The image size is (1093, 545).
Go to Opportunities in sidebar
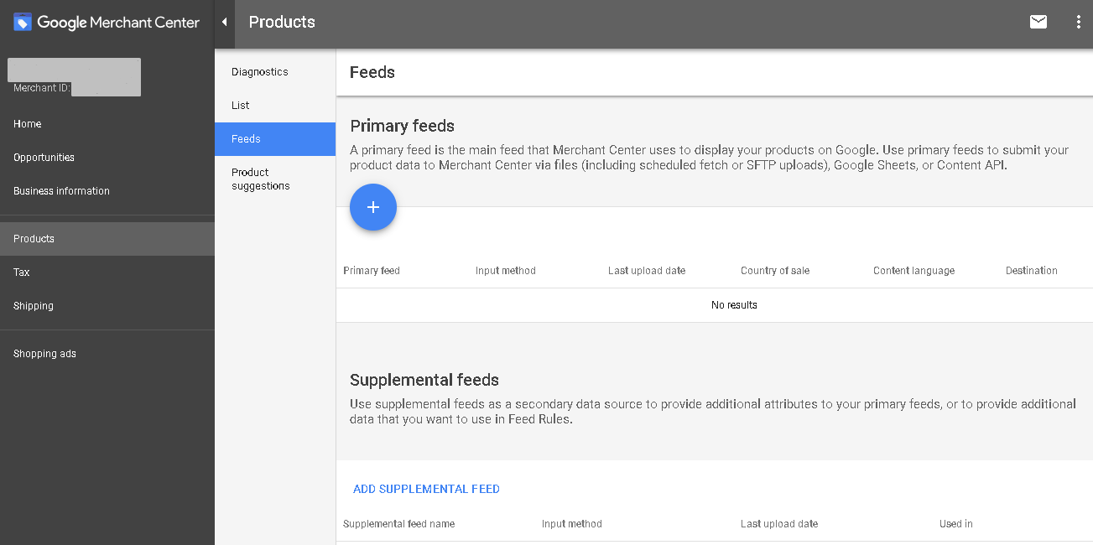point(44,158)
